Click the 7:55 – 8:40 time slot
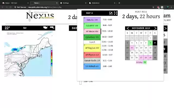Viewport: 174px width, 108px height. coord(107,20)
